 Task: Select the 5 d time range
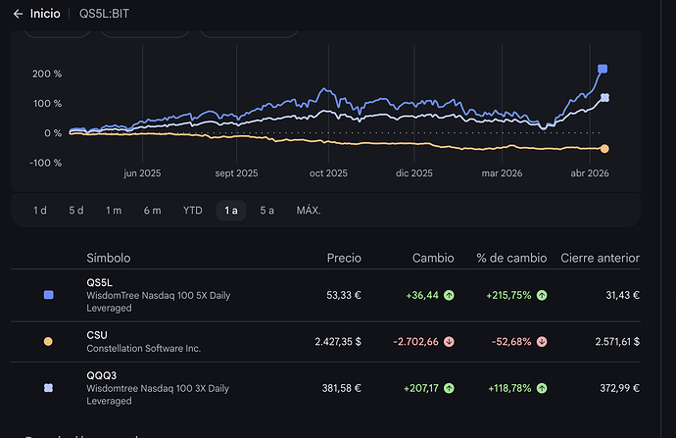[x=76, y=211]
